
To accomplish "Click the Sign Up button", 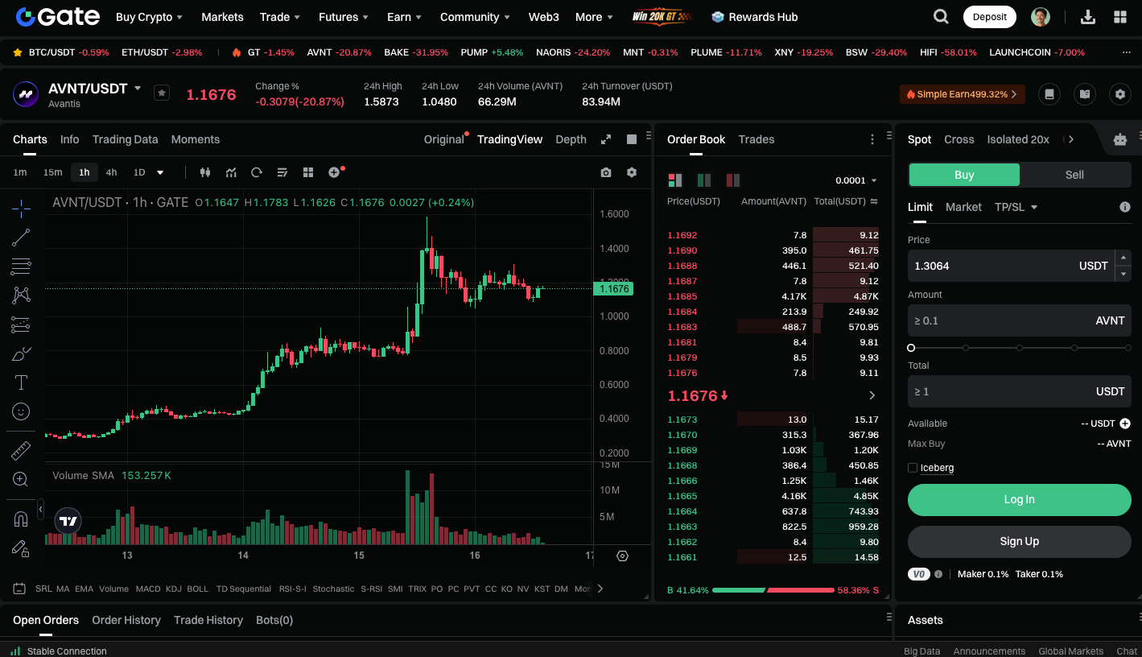I will click(x=1019, y=541).
